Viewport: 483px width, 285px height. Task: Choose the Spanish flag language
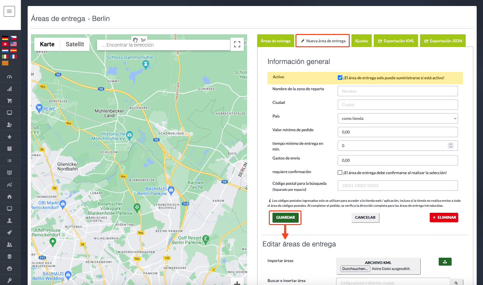pyautogui.click(x=13, y=50)
